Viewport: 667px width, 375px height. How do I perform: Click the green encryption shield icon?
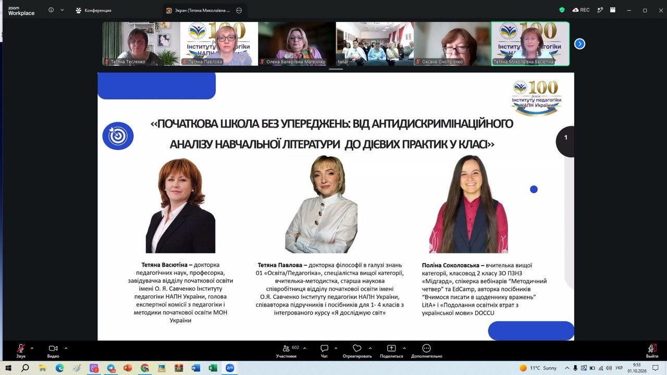click(562, 10)
